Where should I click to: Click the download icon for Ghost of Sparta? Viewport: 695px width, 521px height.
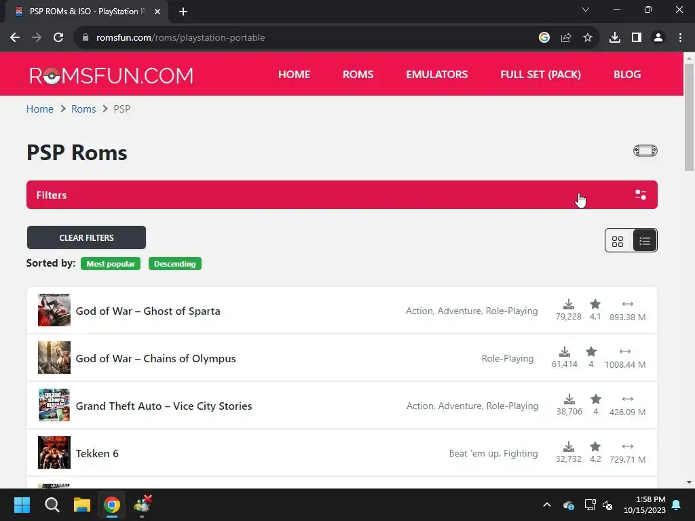pyautogui.click(x=569, y=305)
